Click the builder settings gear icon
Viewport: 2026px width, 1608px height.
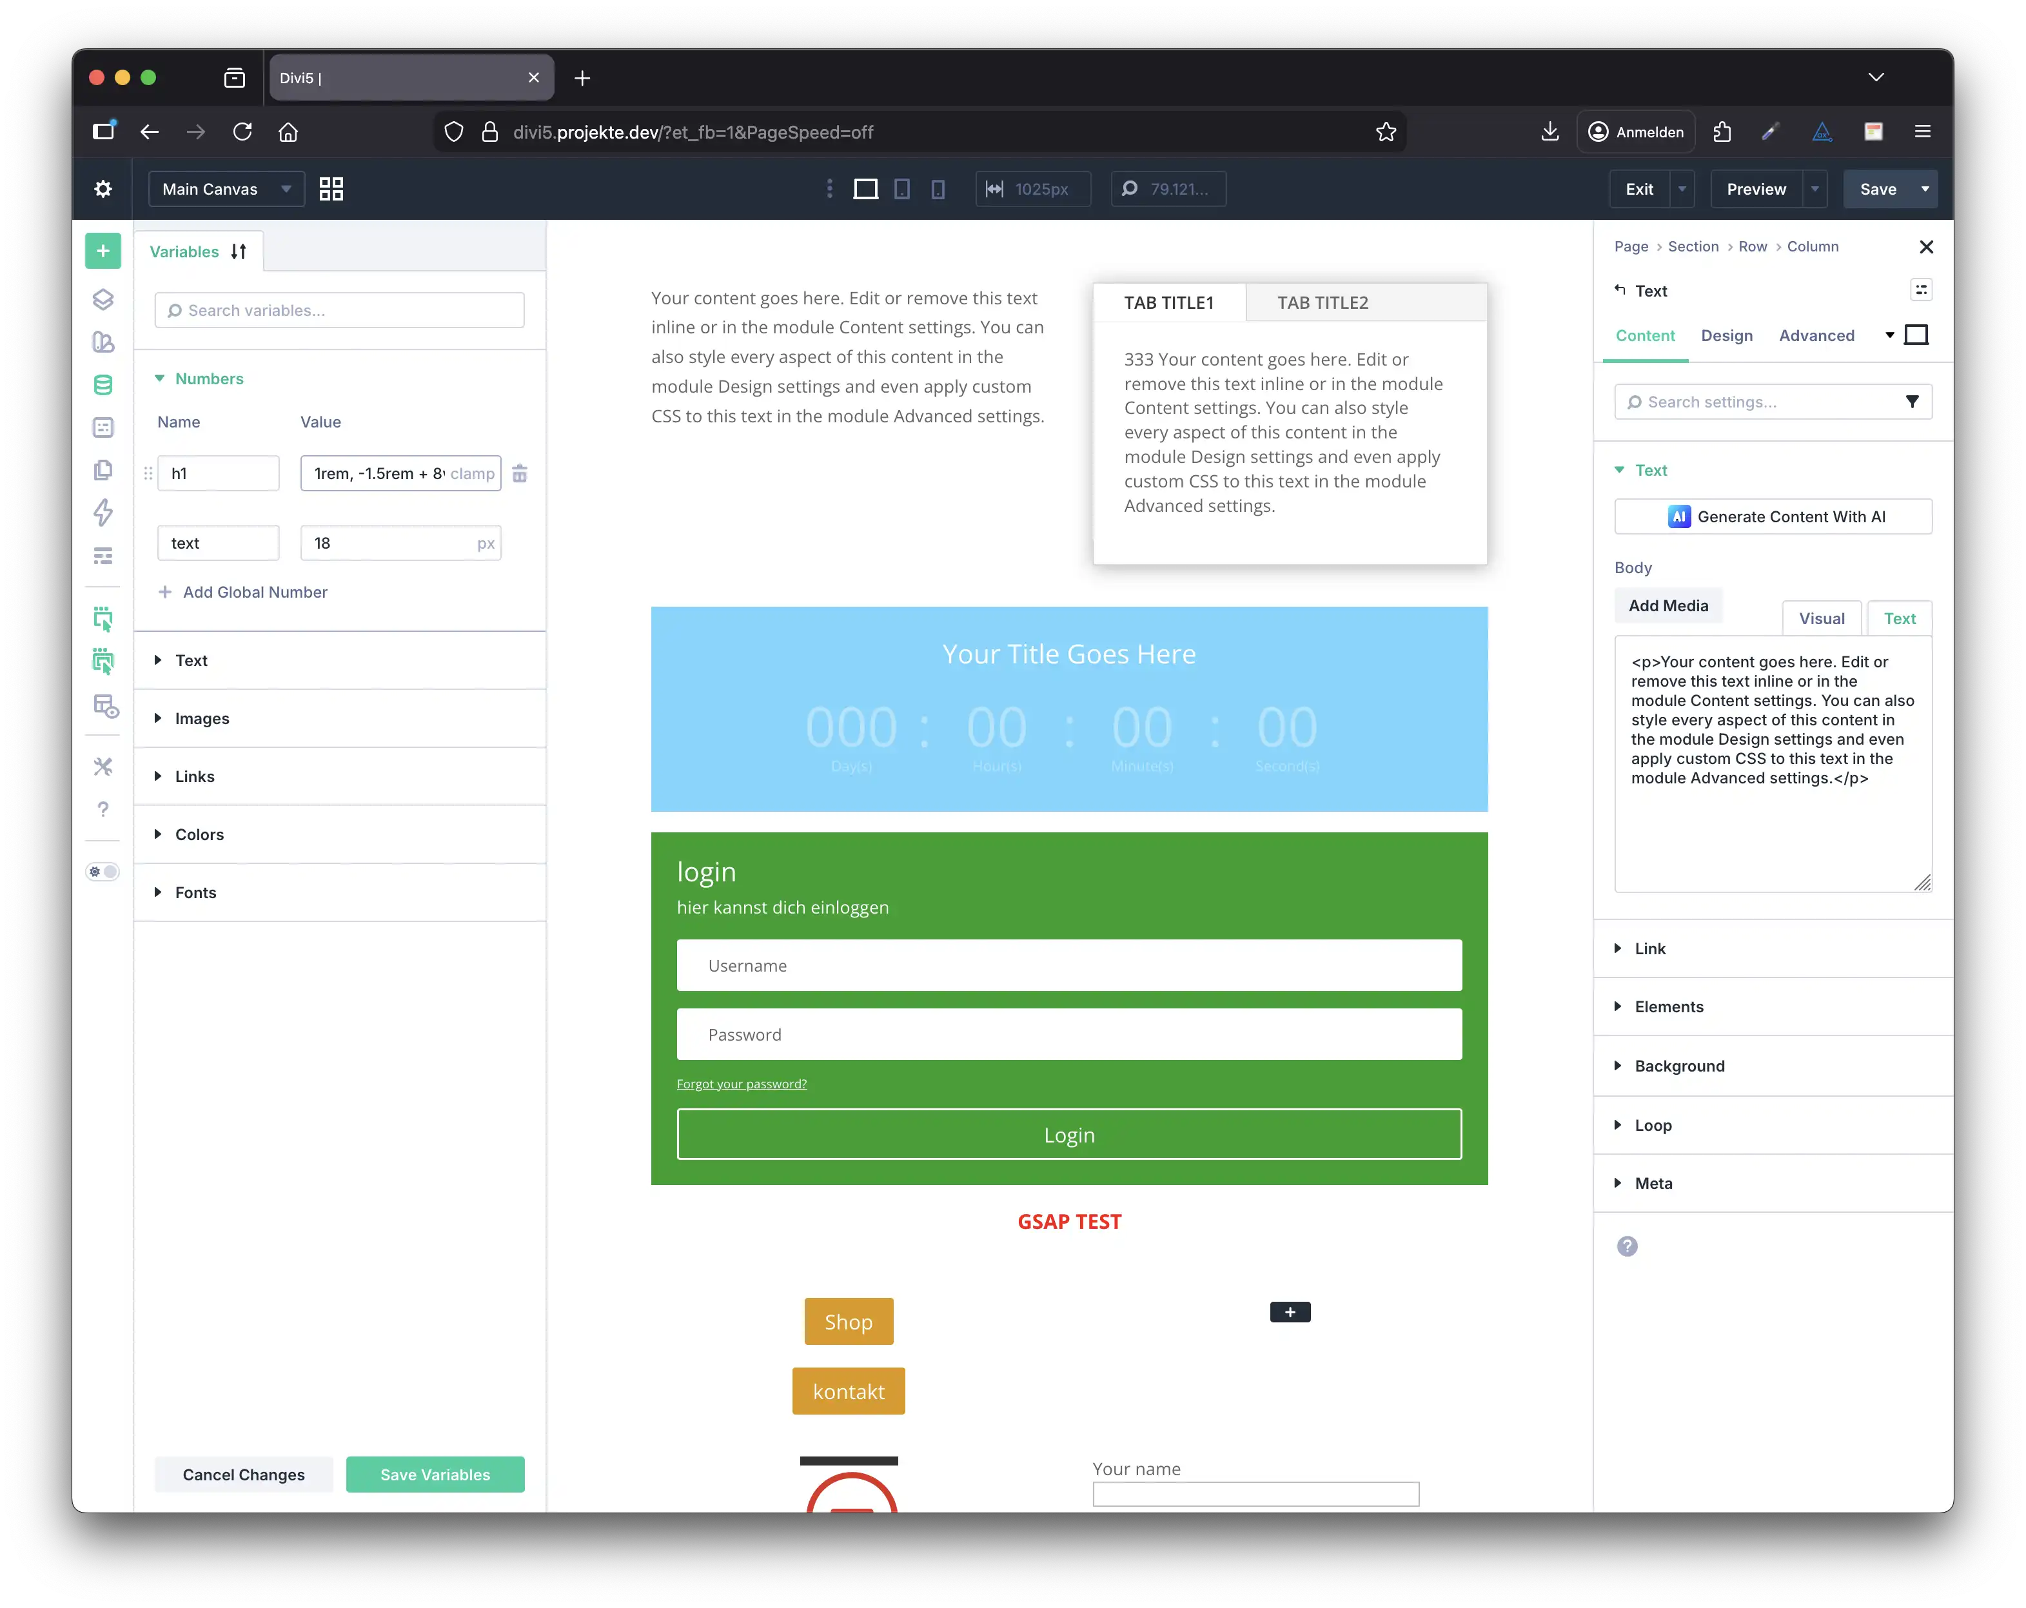coord(103,189)
